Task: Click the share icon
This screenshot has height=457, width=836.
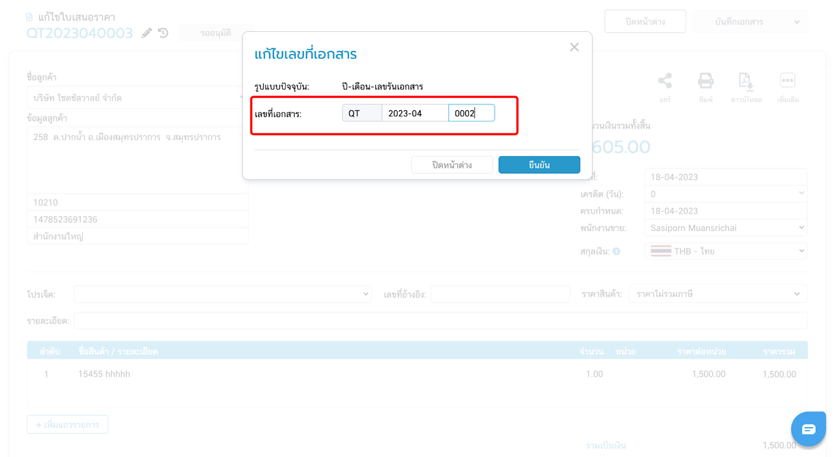Action: pyautogui.click(x=665, y=81)
